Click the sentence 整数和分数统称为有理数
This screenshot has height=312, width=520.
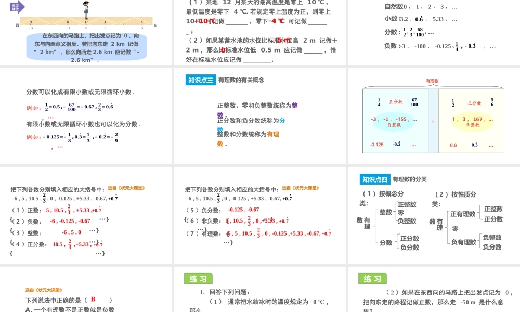(248, 138)
